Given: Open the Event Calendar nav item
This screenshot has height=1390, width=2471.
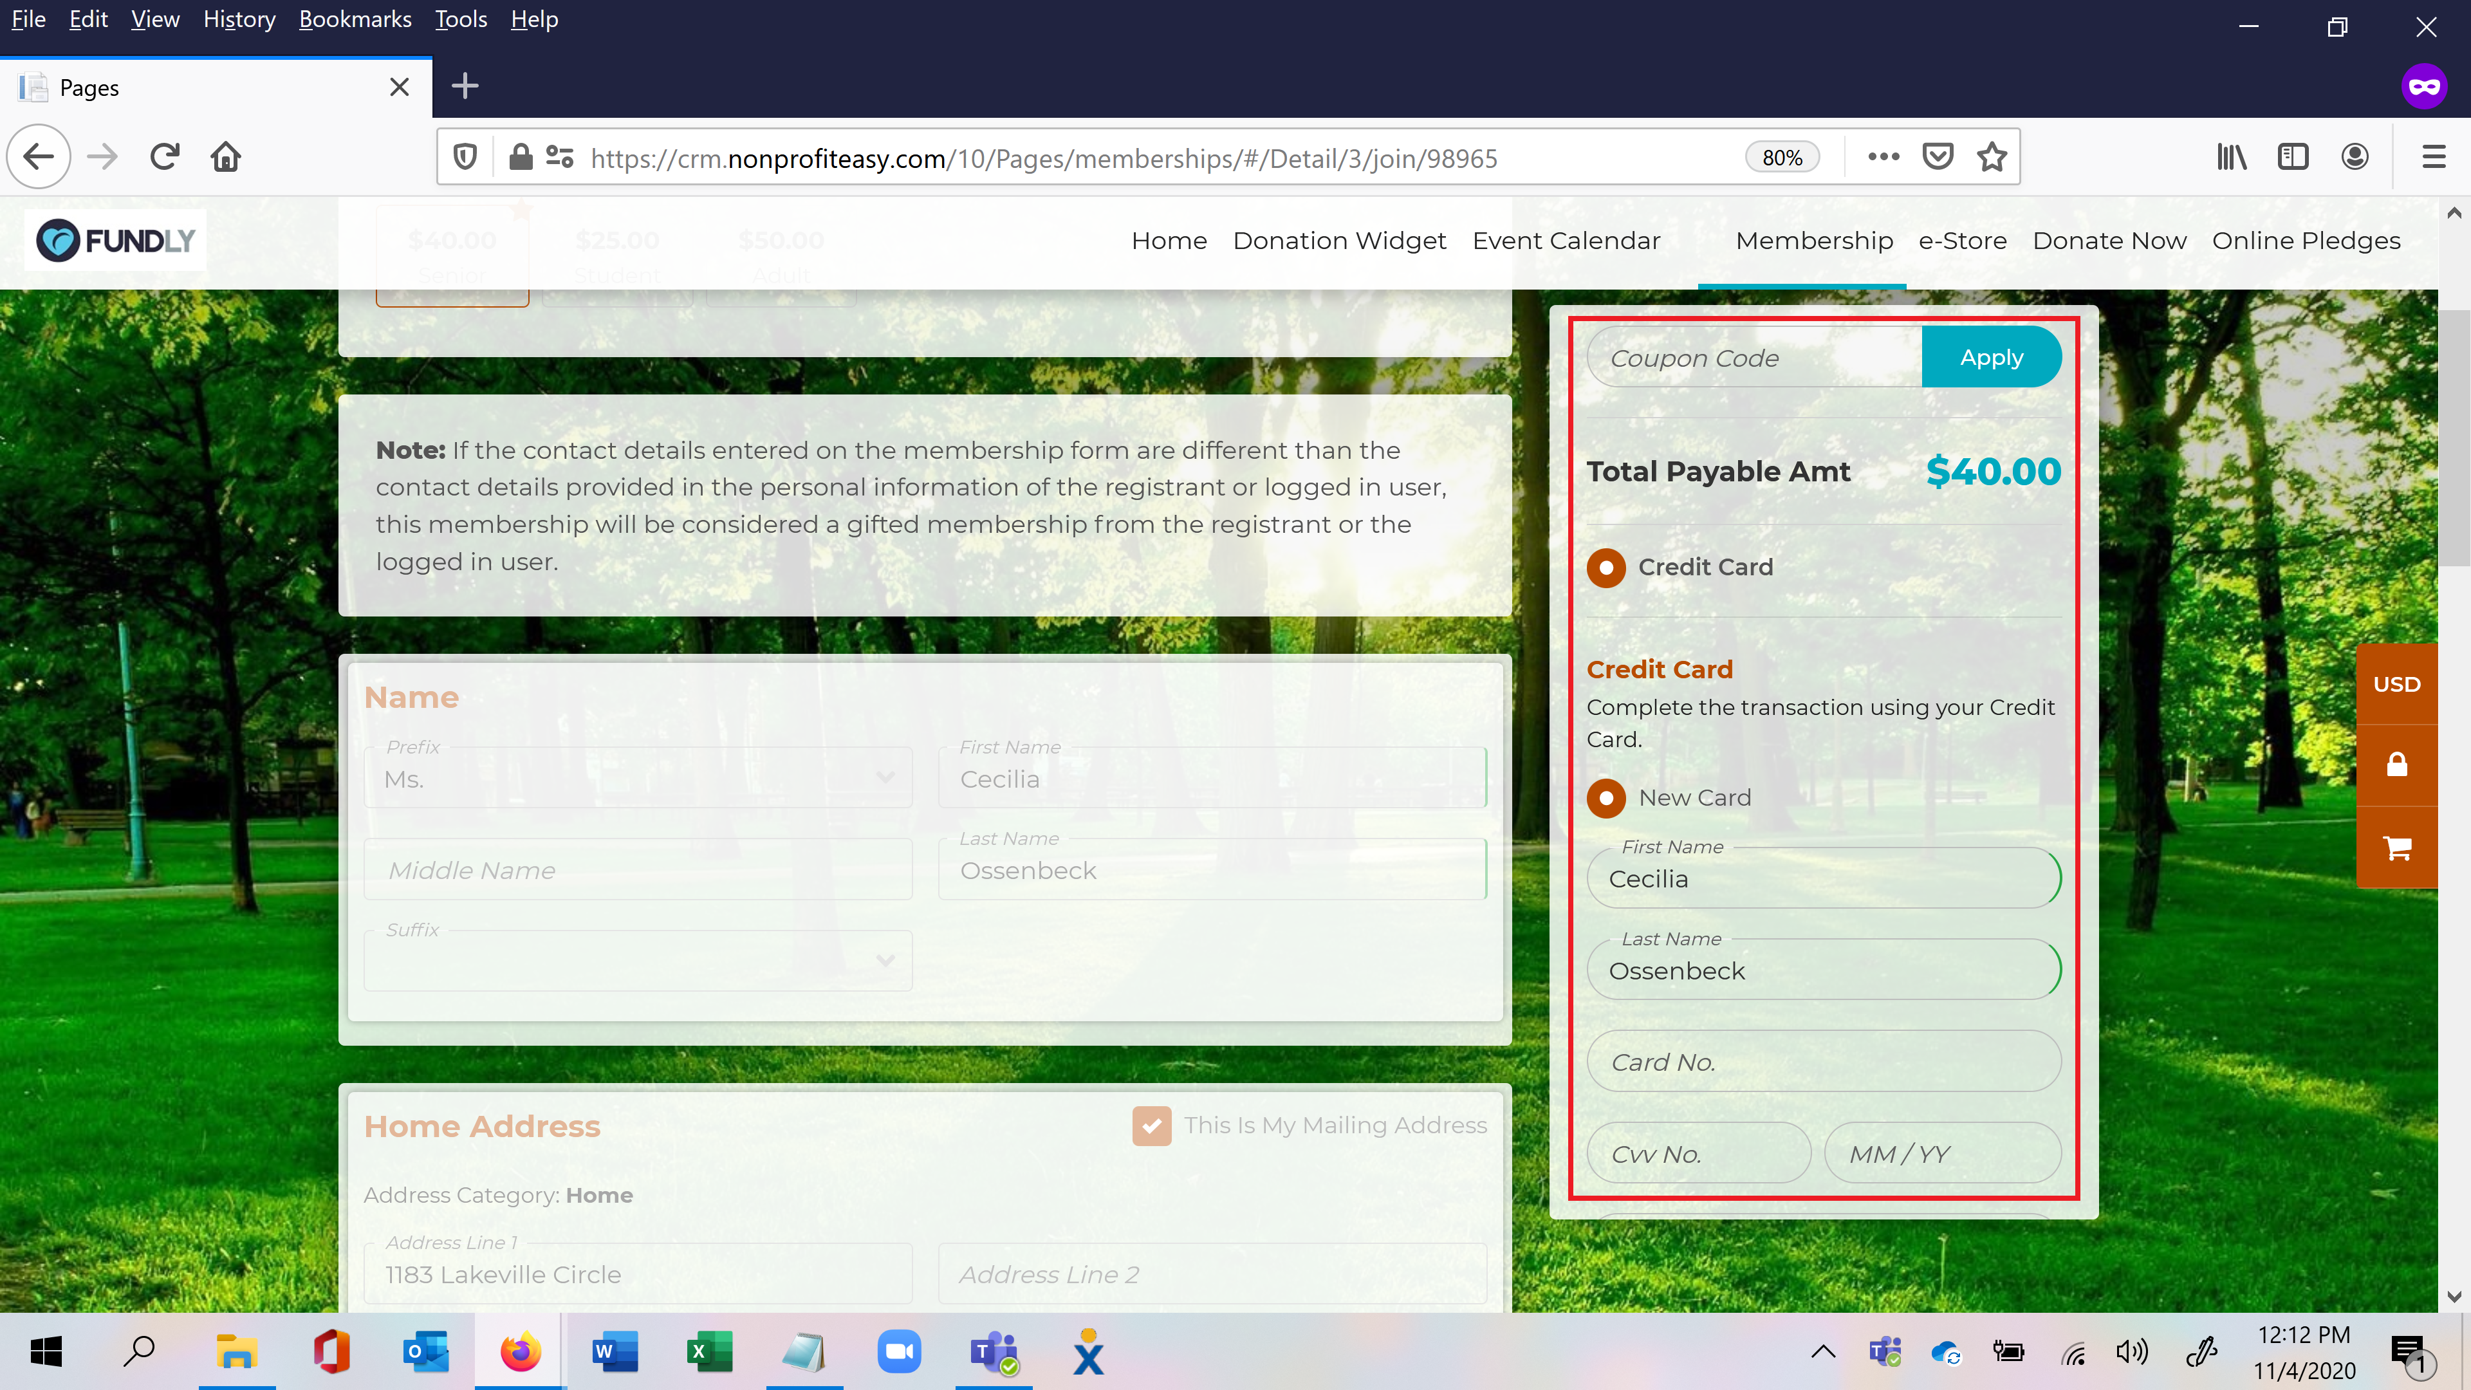Looking at the screenshot, I should (x=1566, y=240).
